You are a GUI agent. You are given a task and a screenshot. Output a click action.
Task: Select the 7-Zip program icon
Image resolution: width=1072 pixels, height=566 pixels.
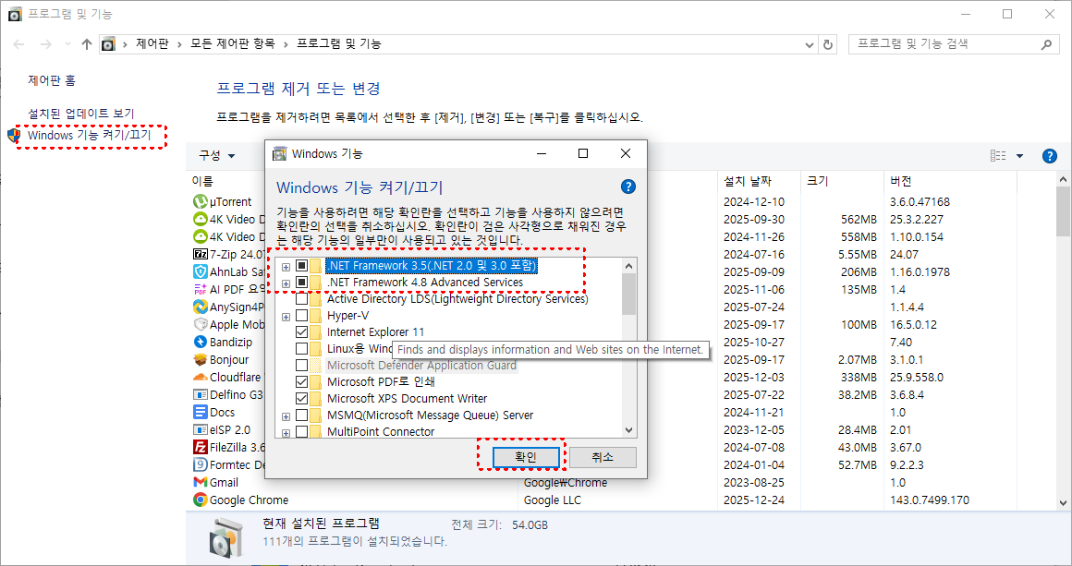tap(201, 254)
